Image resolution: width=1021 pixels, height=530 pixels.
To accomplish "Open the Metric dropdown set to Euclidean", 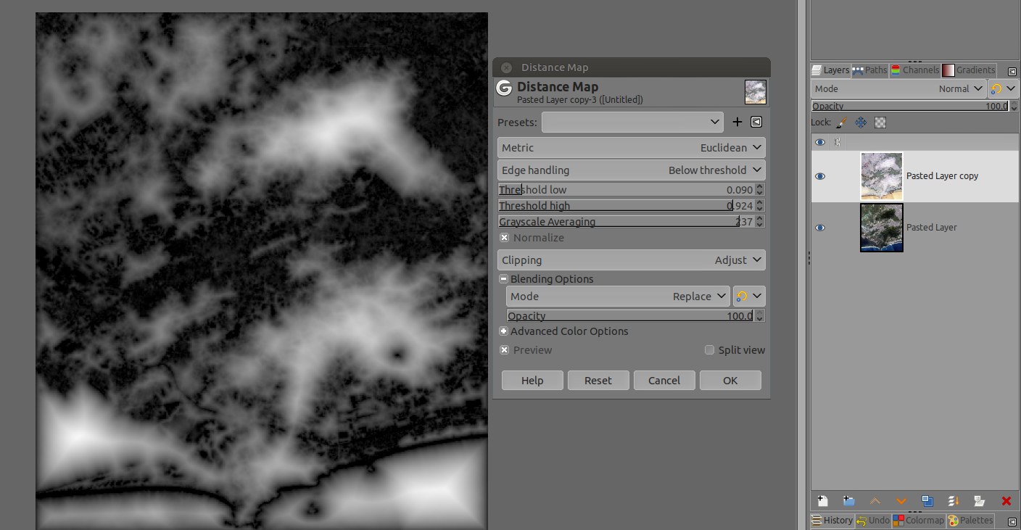I will 632,148.
